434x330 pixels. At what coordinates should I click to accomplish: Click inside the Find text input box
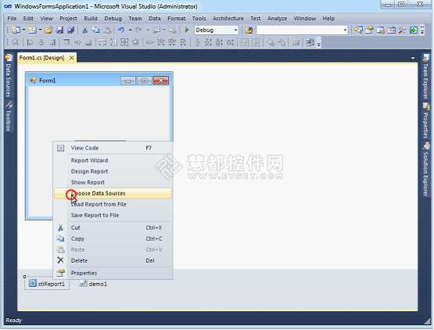(x=299, y=30)
